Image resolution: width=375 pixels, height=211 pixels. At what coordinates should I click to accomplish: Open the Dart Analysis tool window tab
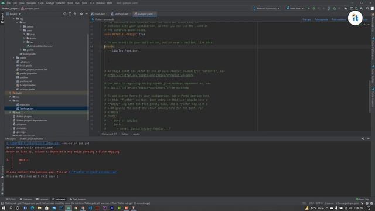point(78,199)
